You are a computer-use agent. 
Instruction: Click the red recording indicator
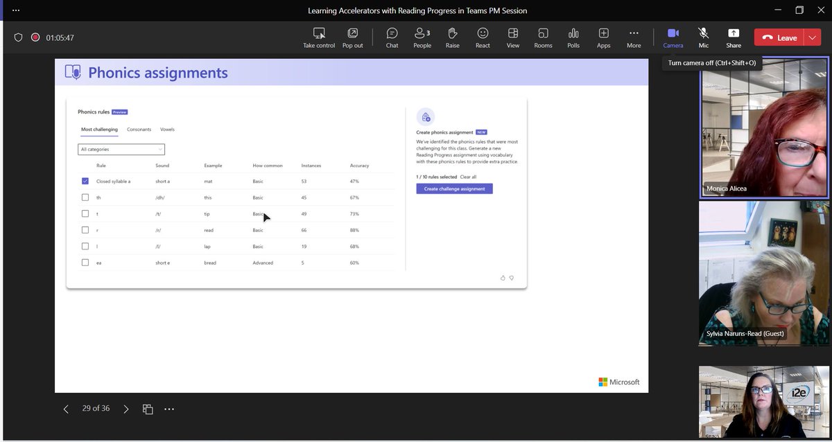(x=35, y=37)
